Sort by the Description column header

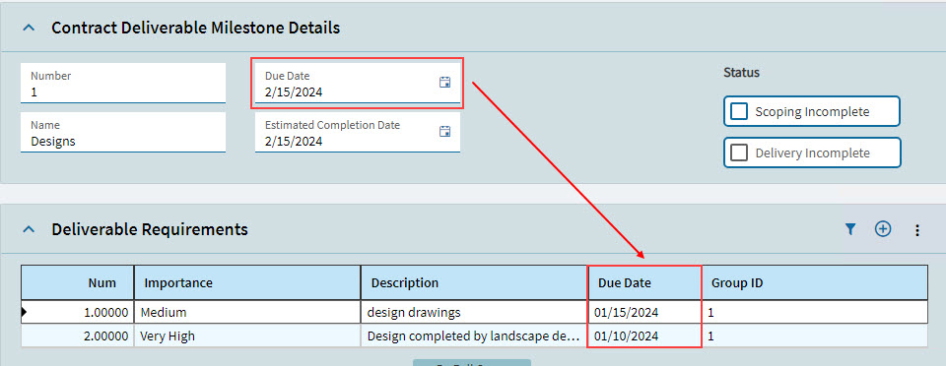(474, 282)
